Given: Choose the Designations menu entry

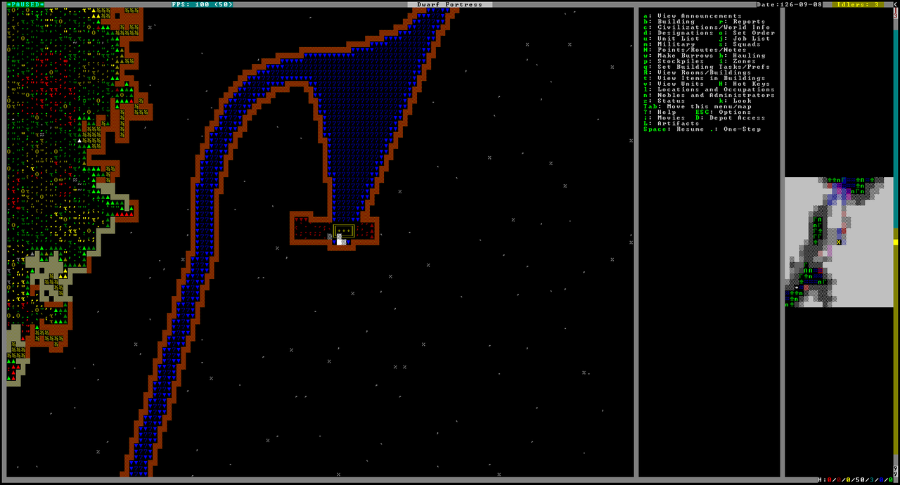Looking at the screenshot, I should click(679, 33).
